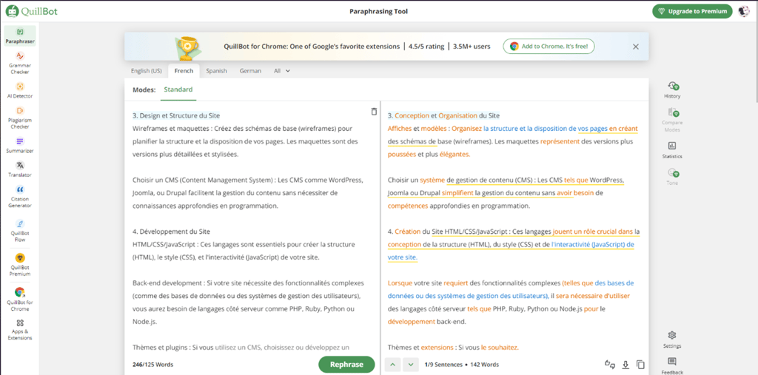Open the user profile avatar
This screenshot has width=758, height=375.
743,11
